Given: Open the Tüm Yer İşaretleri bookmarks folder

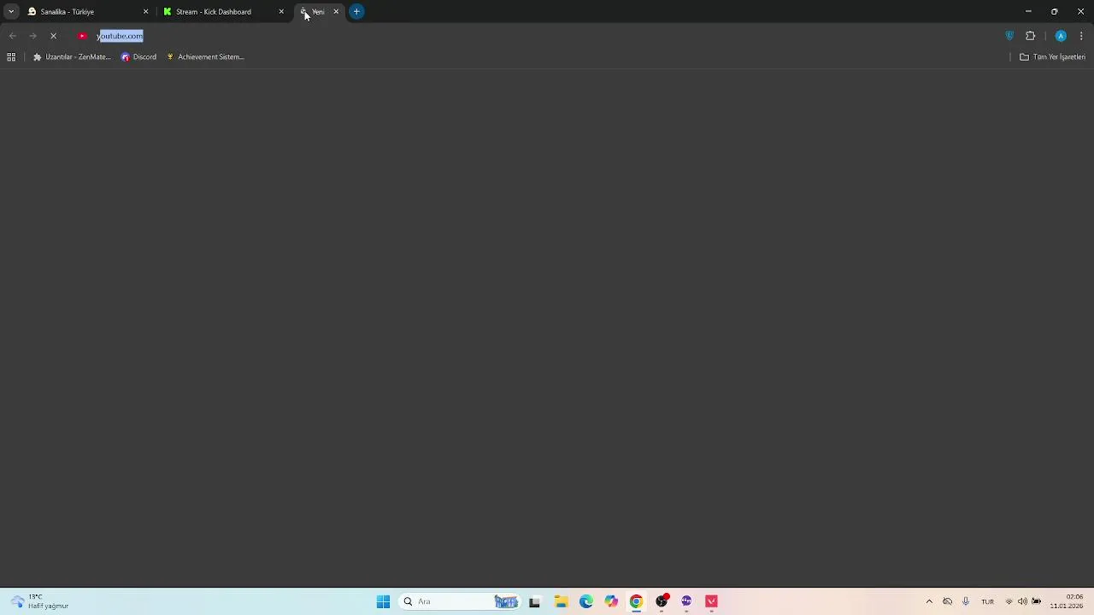Looking at the screenshot, I should 1052,57.
